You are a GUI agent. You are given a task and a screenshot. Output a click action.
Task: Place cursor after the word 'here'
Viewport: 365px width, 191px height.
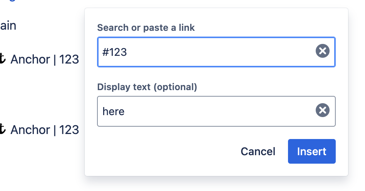(125, 112)
